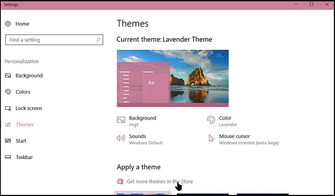Screen dimensions: 335x196
Task: Open Mouse cursor settings option
Action: coord(249,139)
